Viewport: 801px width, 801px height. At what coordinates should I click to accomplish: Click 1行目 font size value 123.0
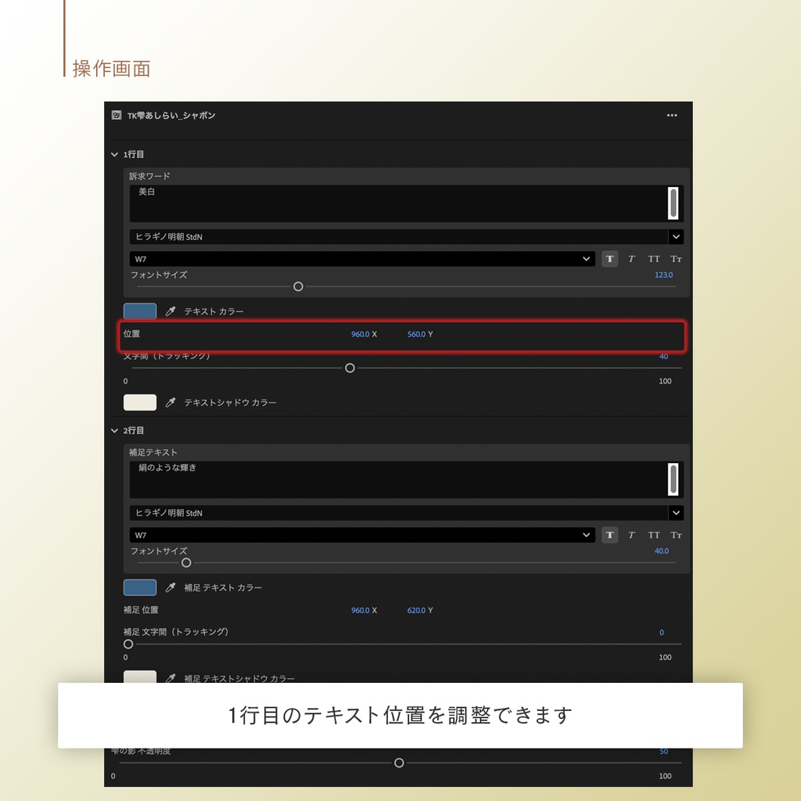(663, 275)
